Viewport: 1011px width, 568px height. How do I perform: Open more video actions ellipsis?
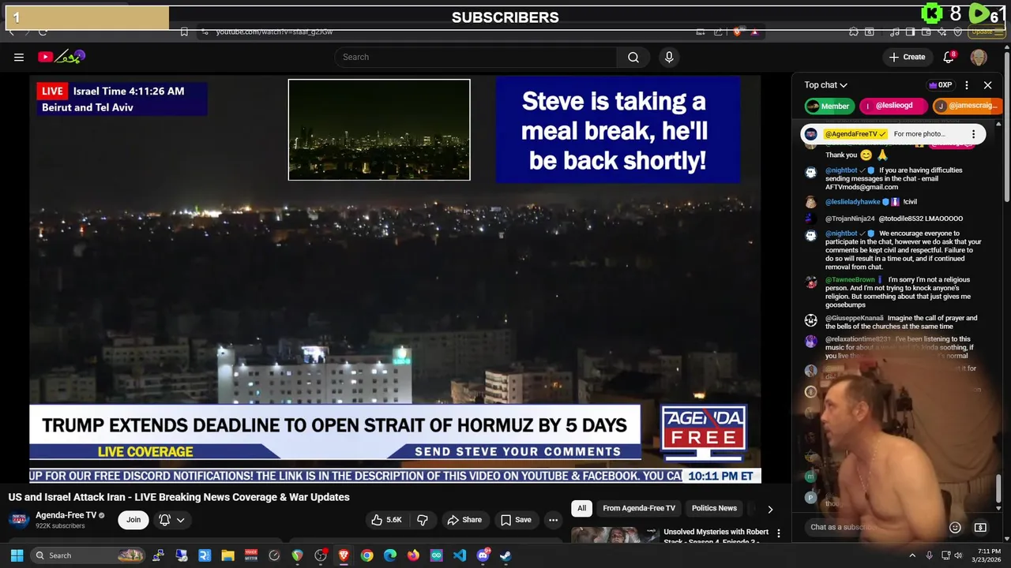point(553,520)
